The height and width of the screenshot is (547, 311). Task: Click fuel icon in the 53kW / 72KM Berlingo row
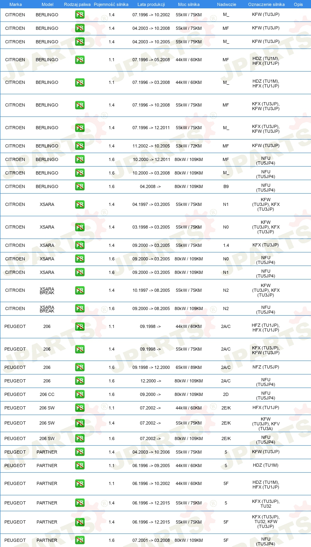(80, 146)
